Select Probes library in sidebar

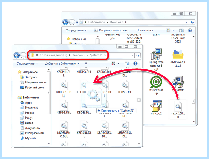tap(27, 113)
